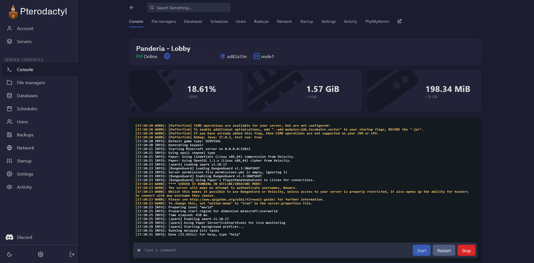Click the node1 label
Image resolution: width=534 pixels, height=263 pixels.
coord(267,56)
